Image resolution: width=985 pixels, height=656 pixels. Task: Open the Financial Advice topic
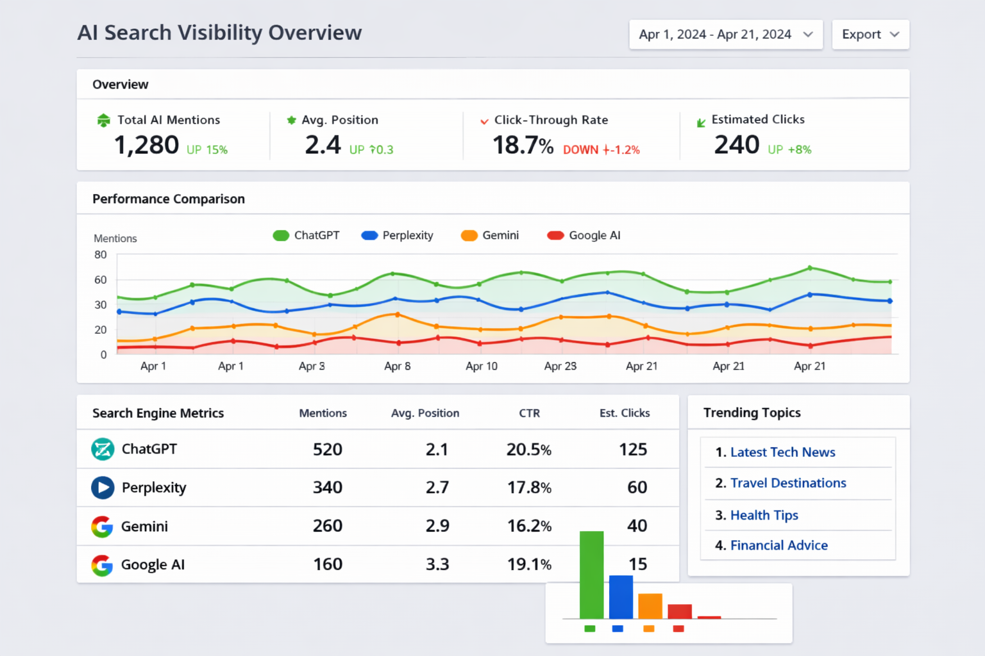click(779, 545)
